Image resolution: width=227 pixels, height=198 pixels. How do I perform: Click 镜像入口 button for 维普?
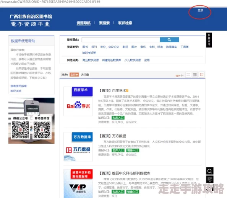coord(133,191)
